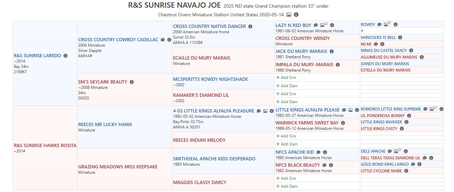
Task: View Komokos Little King Supreme photos icon
Action: [432, 109]
